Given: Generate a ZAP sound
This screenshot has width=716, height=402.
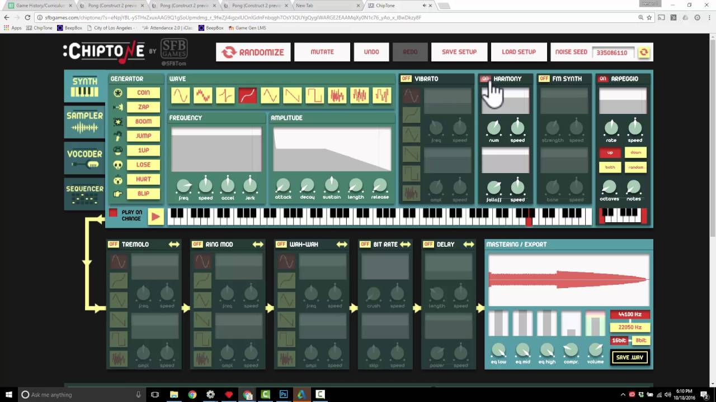Looking at the screenshot, I should coord(143,107).
